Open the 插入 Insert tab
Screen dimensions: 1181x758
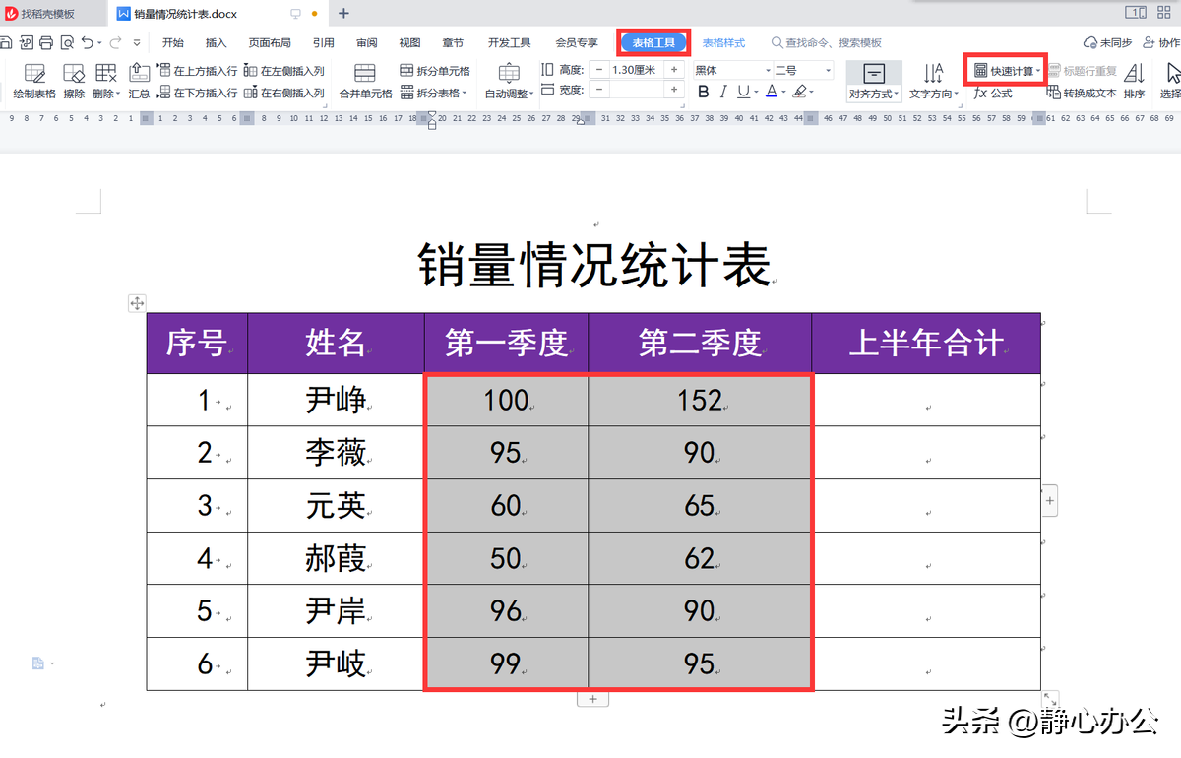(217, 42)
